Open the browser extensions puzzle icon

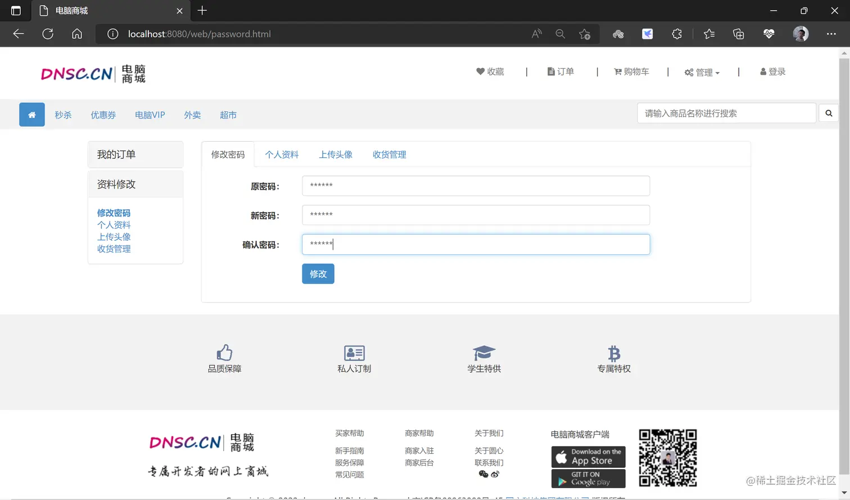[x=677, y=34]
